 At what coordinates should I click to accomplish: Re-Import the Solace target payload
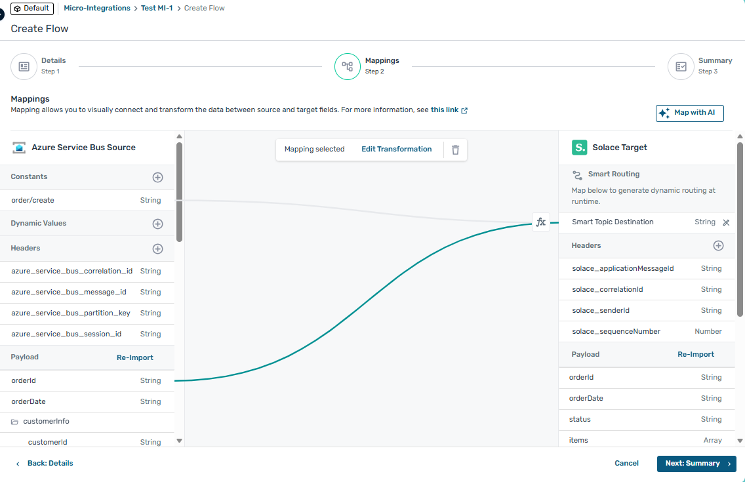tap(695, 354)
